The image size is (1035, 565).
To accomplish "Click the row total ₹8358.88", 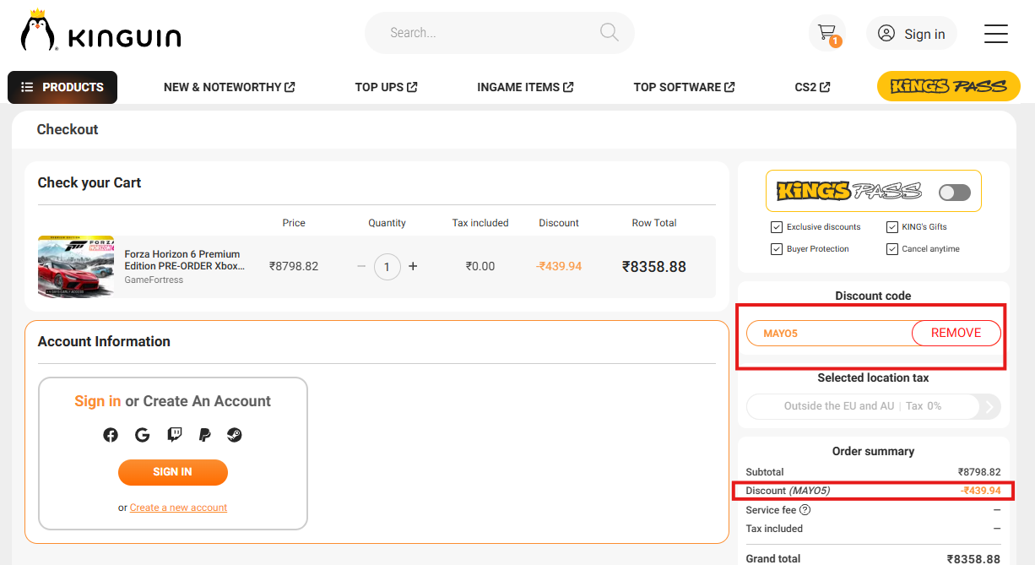I will click(654, 267).
